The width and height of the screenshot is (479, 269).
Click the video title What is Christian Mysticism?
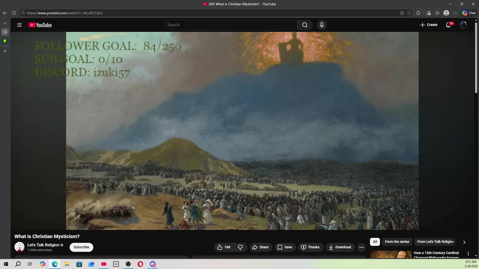(47, 236)
